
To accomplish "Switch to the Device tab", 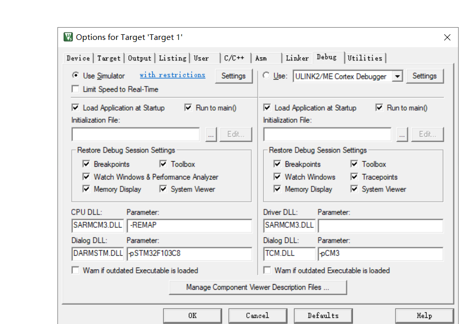I will pos(78,58).
